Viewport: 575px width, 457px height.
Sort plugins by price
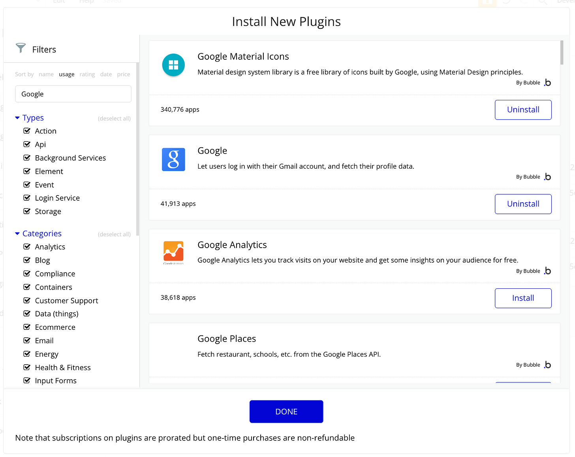pos(124,74)
